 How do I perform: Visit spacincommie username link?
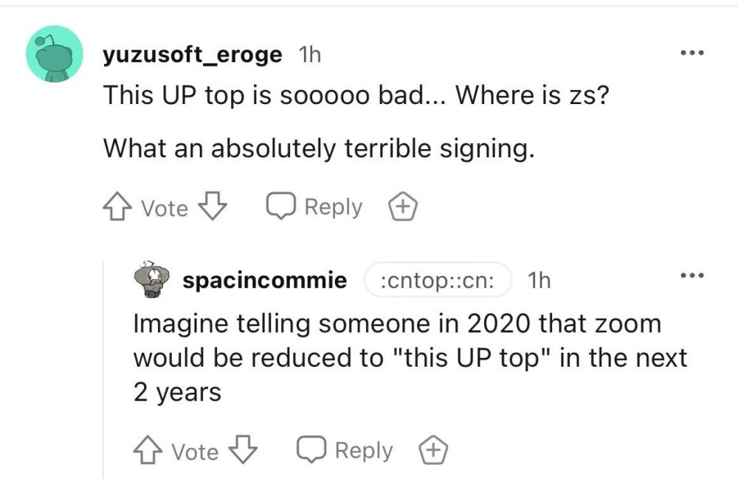(265, 280)
